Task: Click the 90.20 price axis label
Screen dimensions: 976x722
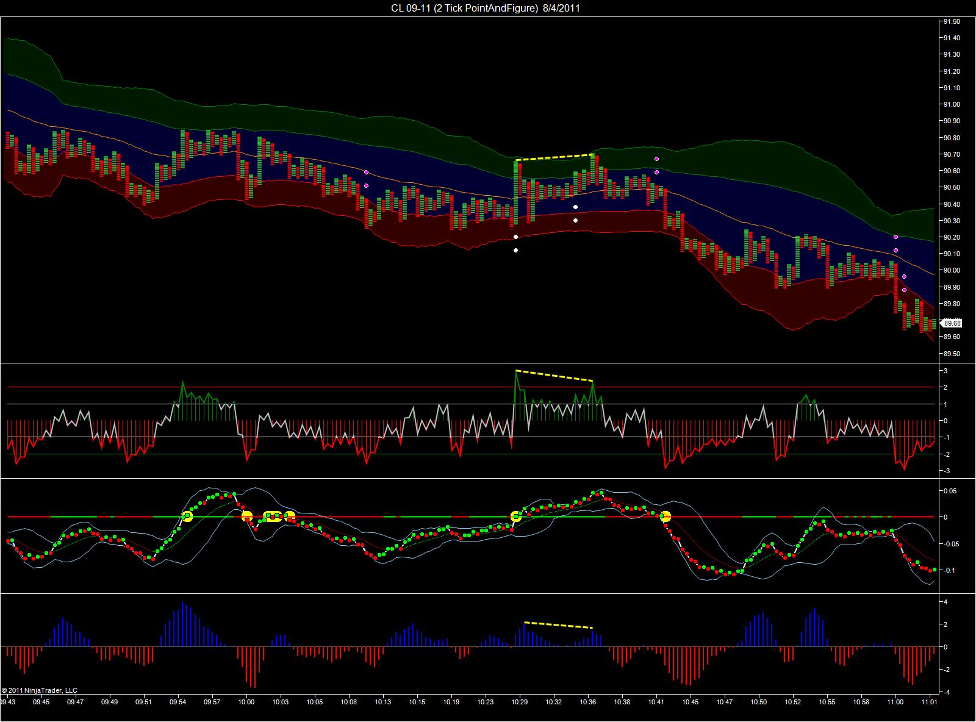Action: [952, 237]
